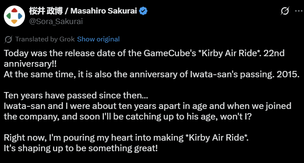Click "Ten years have passed since then..."

click(x=76, y=95)
